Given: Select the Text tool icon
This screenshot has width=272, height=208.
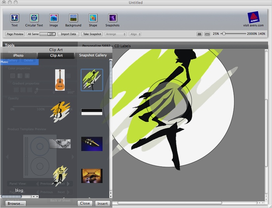Looking at the screenshot, I should tap(15, 18).
